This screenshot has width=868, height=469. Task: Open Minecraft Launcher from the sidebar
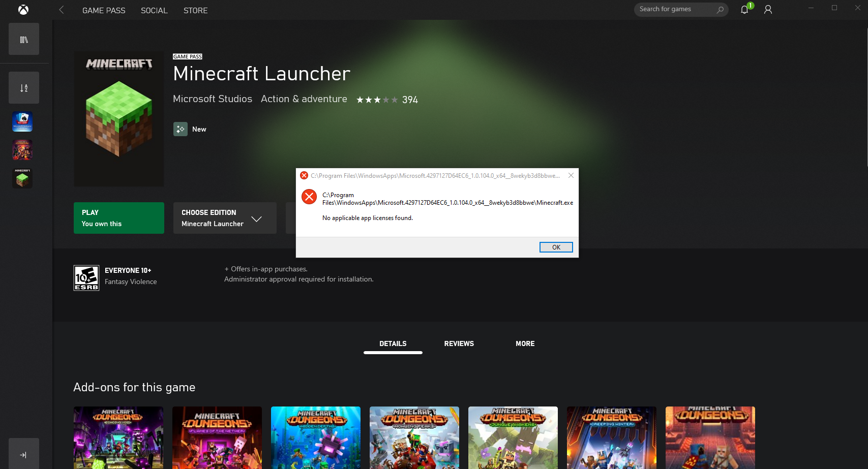(x=22, y=179)
